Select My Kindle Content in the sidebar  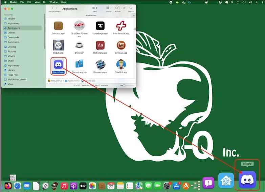[x=22, y=79]
